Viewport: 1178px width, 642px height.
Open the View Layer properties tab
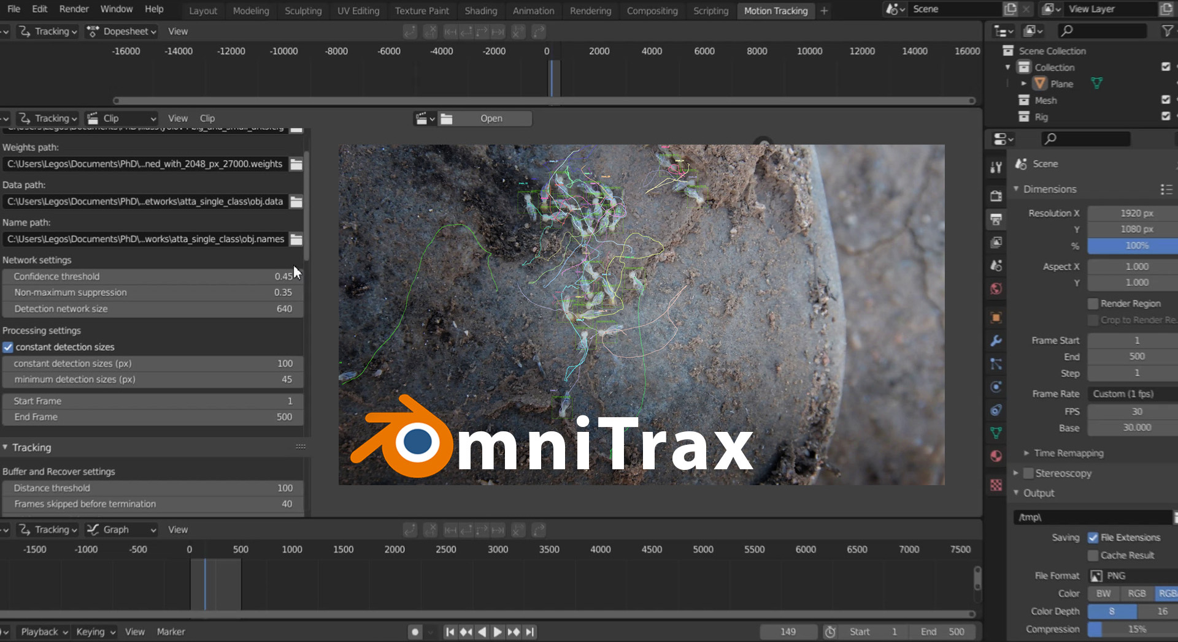996,243
